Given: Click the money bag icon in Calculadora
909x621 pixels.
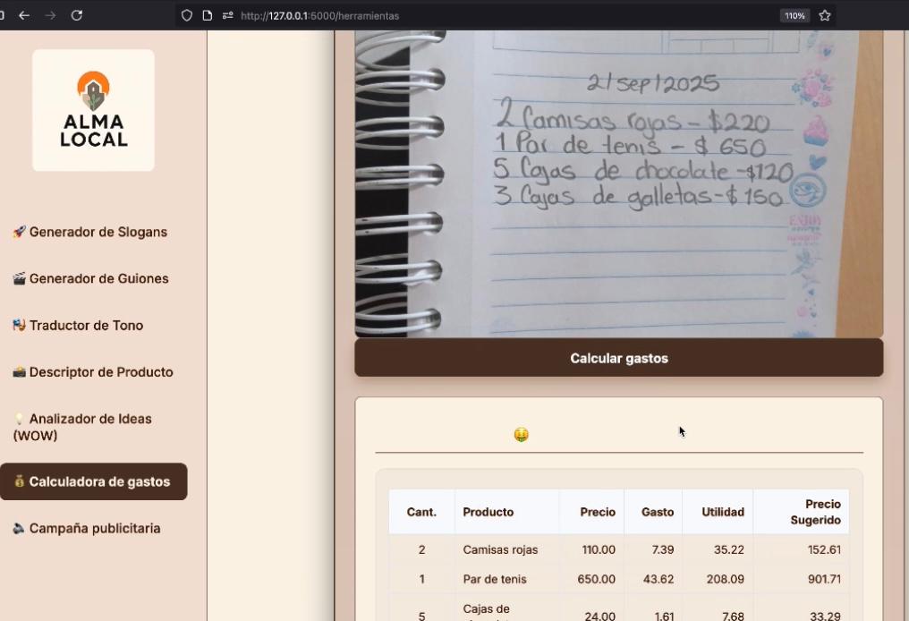Looking at the screenshot, I should point(19,481).
